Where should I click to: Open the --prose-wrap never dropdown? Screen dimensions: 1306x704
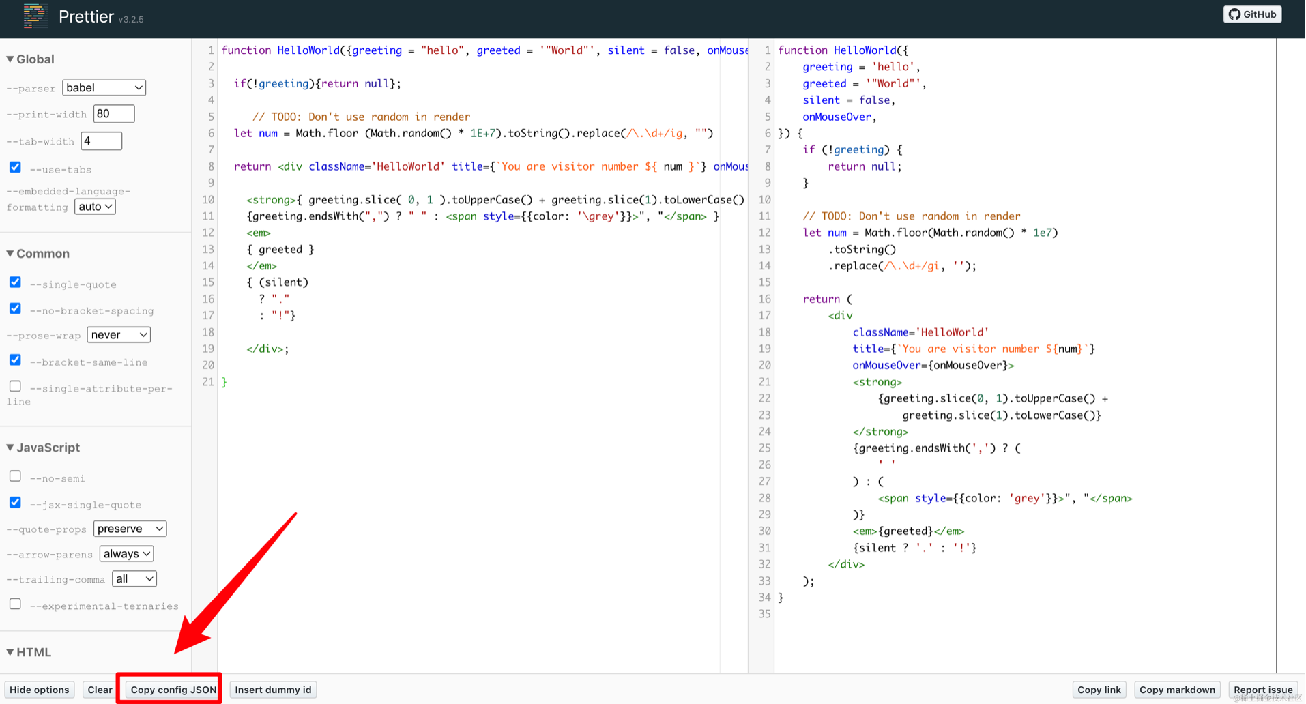tap(119, 334)
